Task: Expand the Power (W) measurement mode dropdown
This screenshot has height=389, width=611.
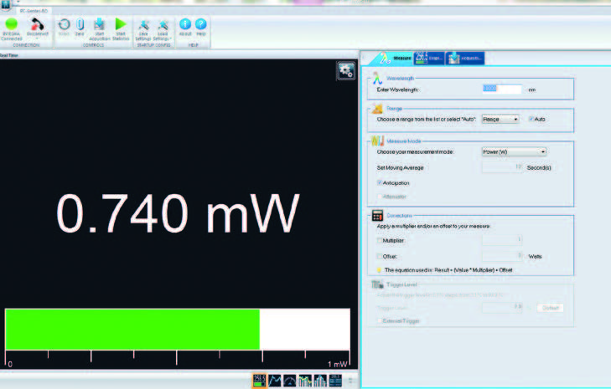Action: [x=514, y=151]
